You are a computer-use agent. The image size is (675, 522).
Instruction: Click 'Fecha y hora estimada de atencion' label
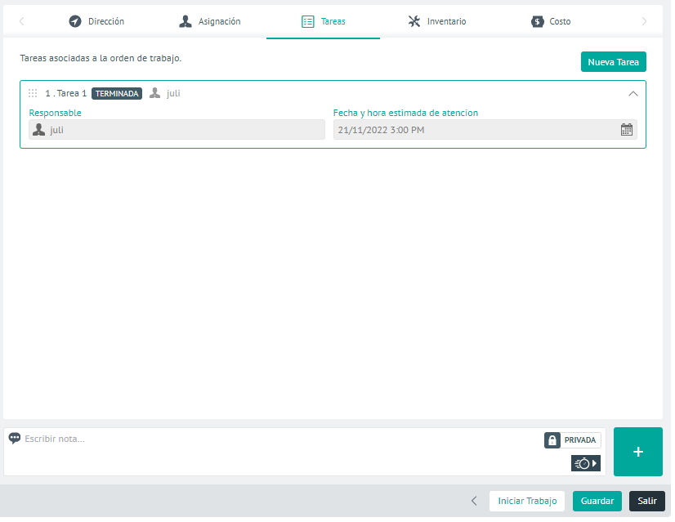click(x=405, y=113)
